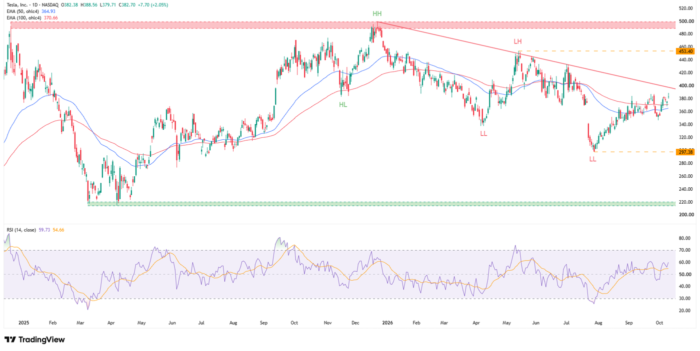Click 80.00 on the RSI scale
The image size is (700, 351).
685,238
